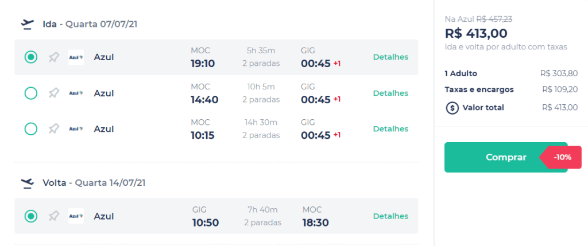Pin the 19:10 Azul outbound flight
This screenshot has height=246, width=588.
click(53, 57)
